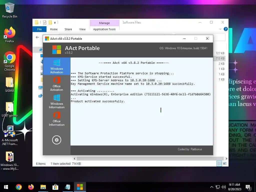
Task: Open clock showing 9:11 AM
Action: point(234,187)
